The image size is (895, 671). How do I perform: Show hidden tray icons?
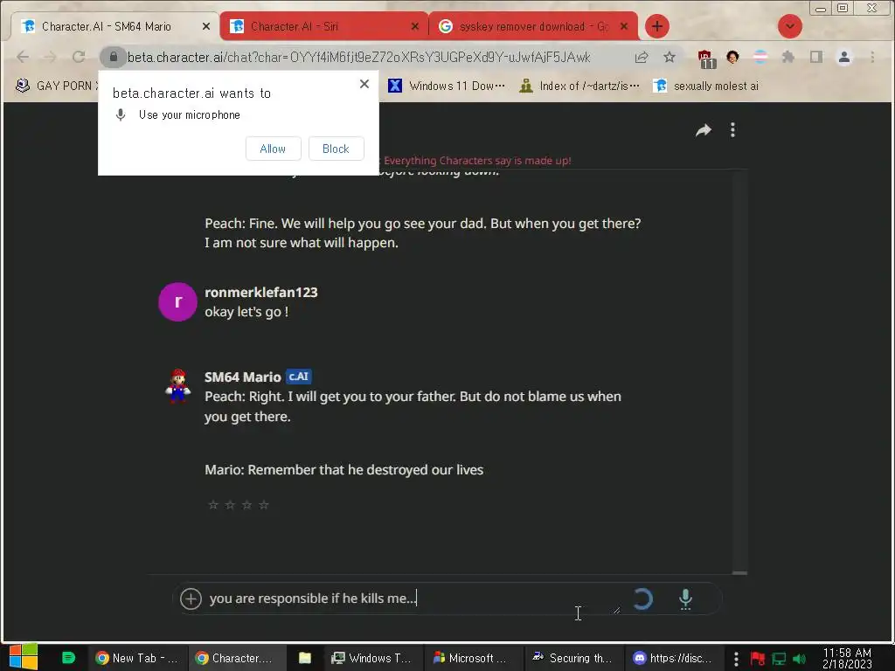736,659
